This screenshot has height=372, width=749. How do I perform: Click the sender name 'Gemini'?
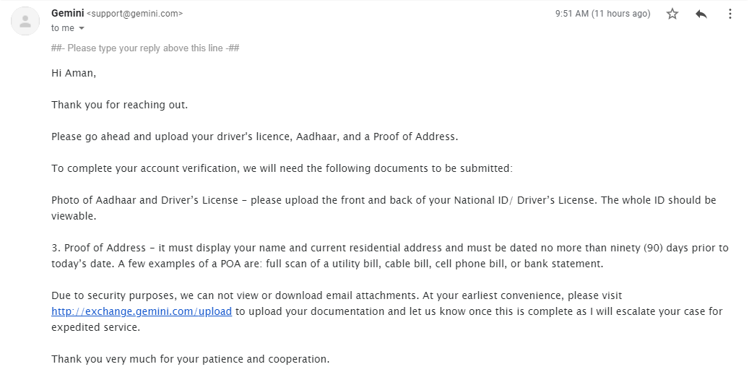pos(67,13)
